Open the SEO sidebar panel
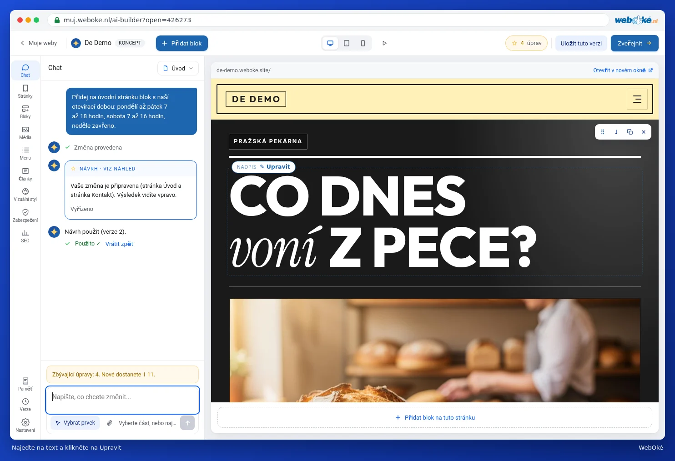The width and height of the screenshot is (675, 461). [x=25, y=236]
